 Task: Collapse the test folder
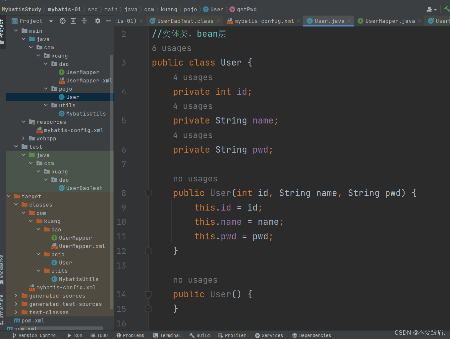pos(16,147)
